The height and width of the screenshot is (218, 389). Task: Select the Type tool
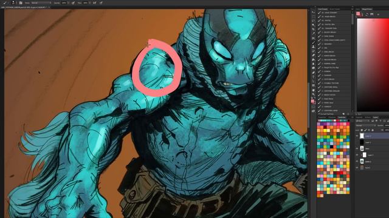point(314,77)
